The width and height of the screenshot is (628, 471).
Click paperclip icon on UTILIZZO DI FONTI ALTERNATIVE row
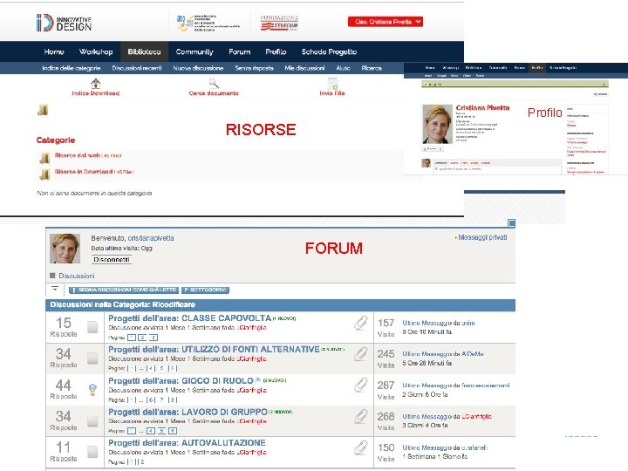click(x=361, y=354)
